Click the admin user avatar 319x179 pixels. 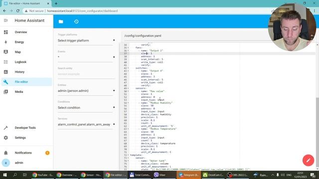5,163
